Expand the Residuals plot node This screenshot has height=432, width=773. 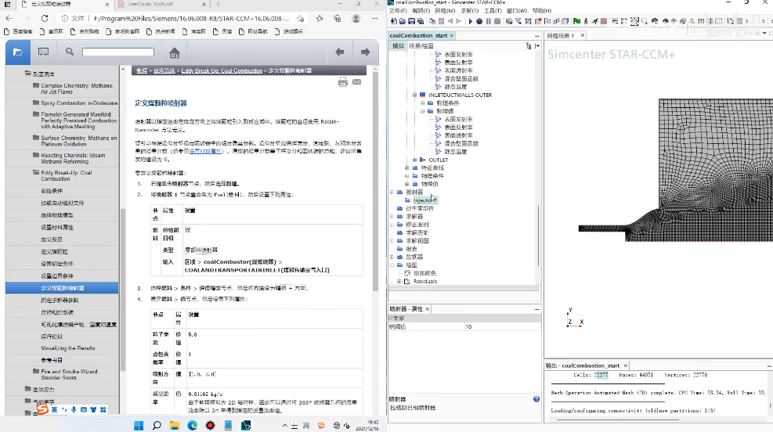399,281
